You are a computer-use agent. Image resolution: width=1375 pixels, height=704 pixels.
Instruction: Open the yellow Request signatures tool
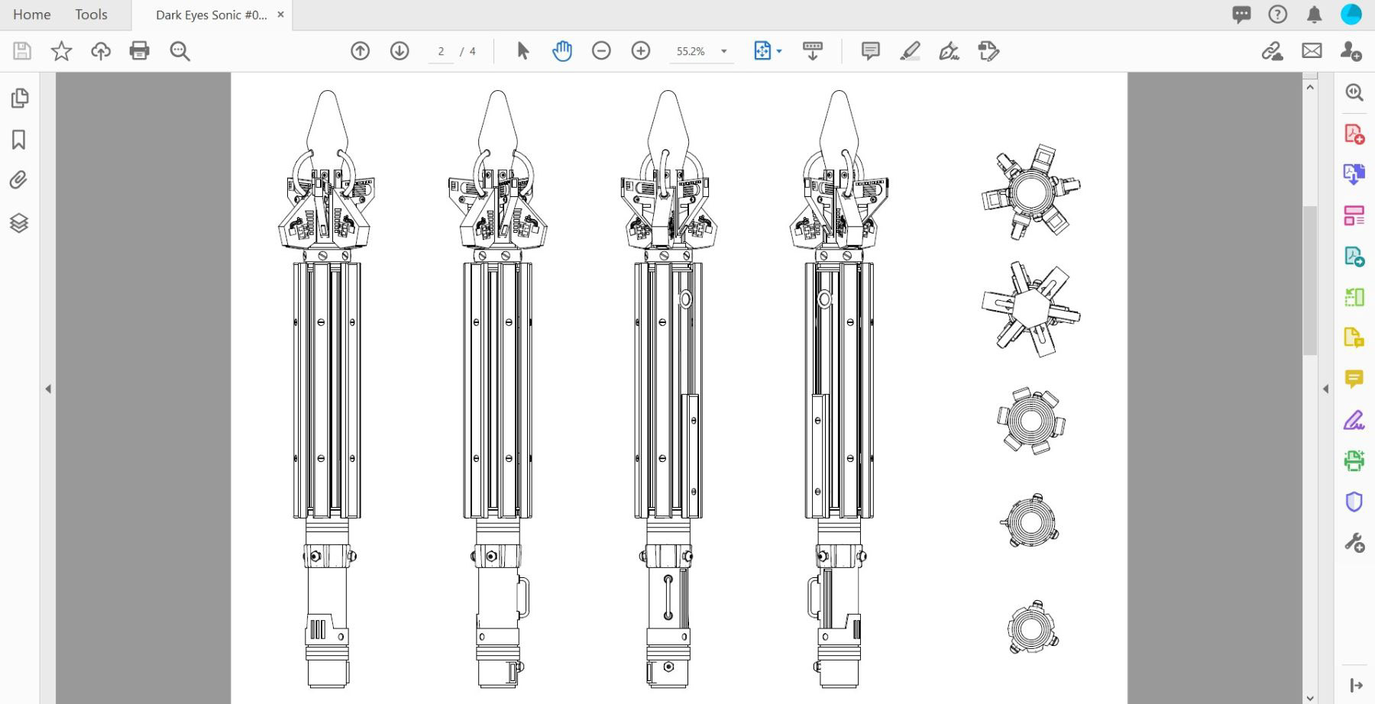pos(1354,337)
